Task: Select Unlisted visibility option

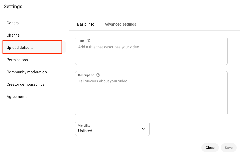Action: tap(85, 131)
